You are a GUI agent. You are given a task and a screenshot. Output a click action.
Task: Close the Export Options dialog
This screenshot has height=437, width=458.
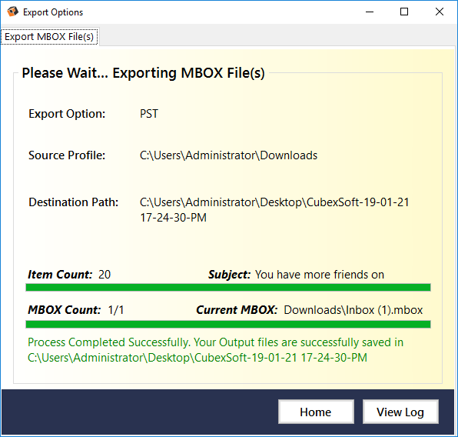440,12
